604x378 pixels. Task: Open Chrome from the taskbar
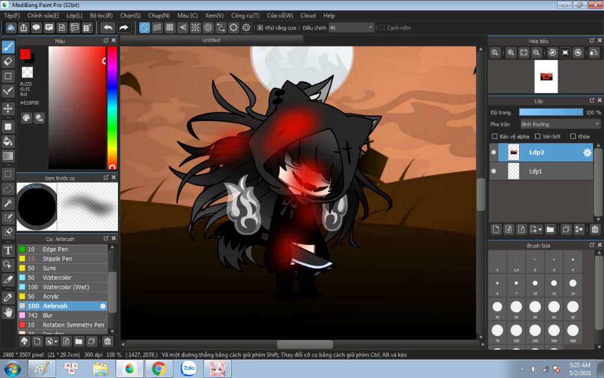[x=158, y=369]
